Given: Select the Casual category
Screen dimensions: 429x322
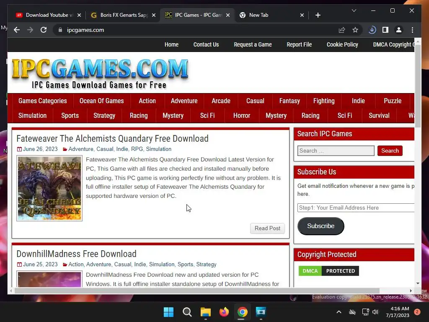Looking at the screenshot, I should click(255, 101).
